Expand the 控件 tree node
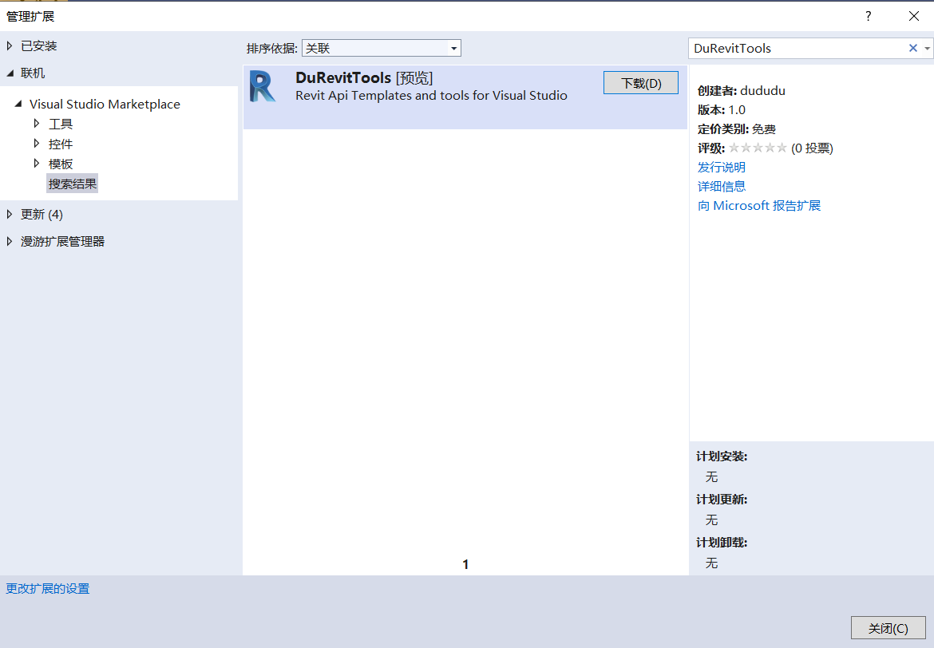Viewport: 934px width, 648px height. 37,144
